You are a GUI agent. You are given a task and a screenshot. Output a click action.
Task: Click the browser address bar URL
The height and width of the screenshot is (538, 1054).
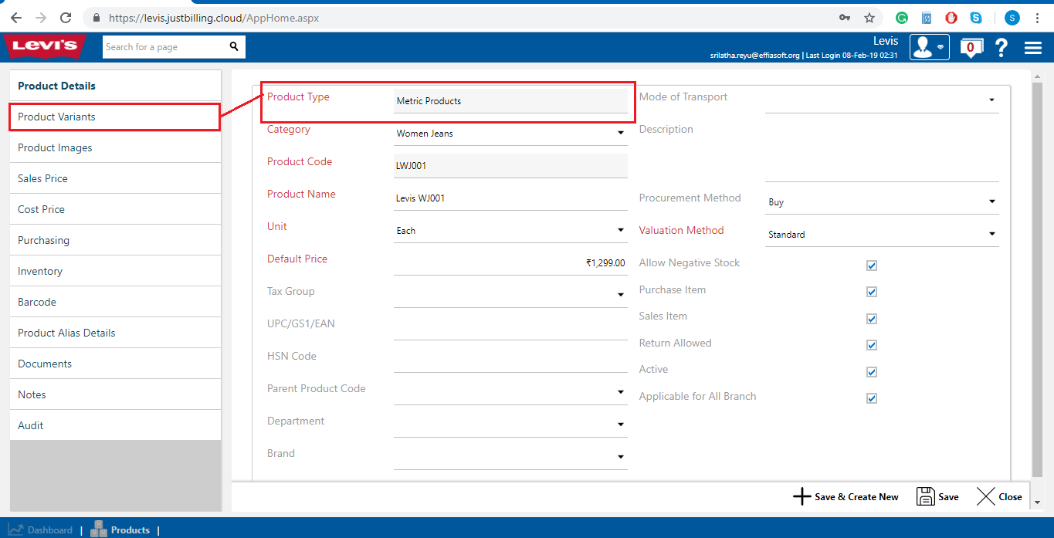pos(214,17)
